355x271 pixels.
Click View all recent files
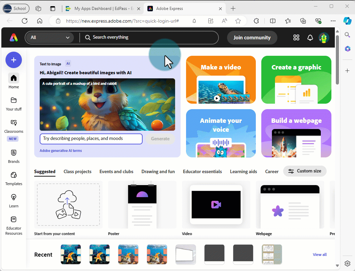pos(319,255)
